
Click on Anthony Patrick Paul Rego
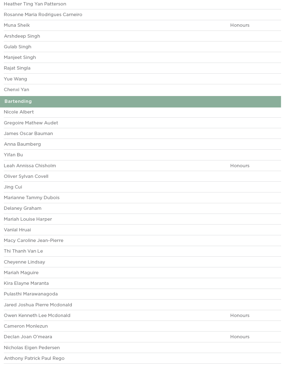34,358
